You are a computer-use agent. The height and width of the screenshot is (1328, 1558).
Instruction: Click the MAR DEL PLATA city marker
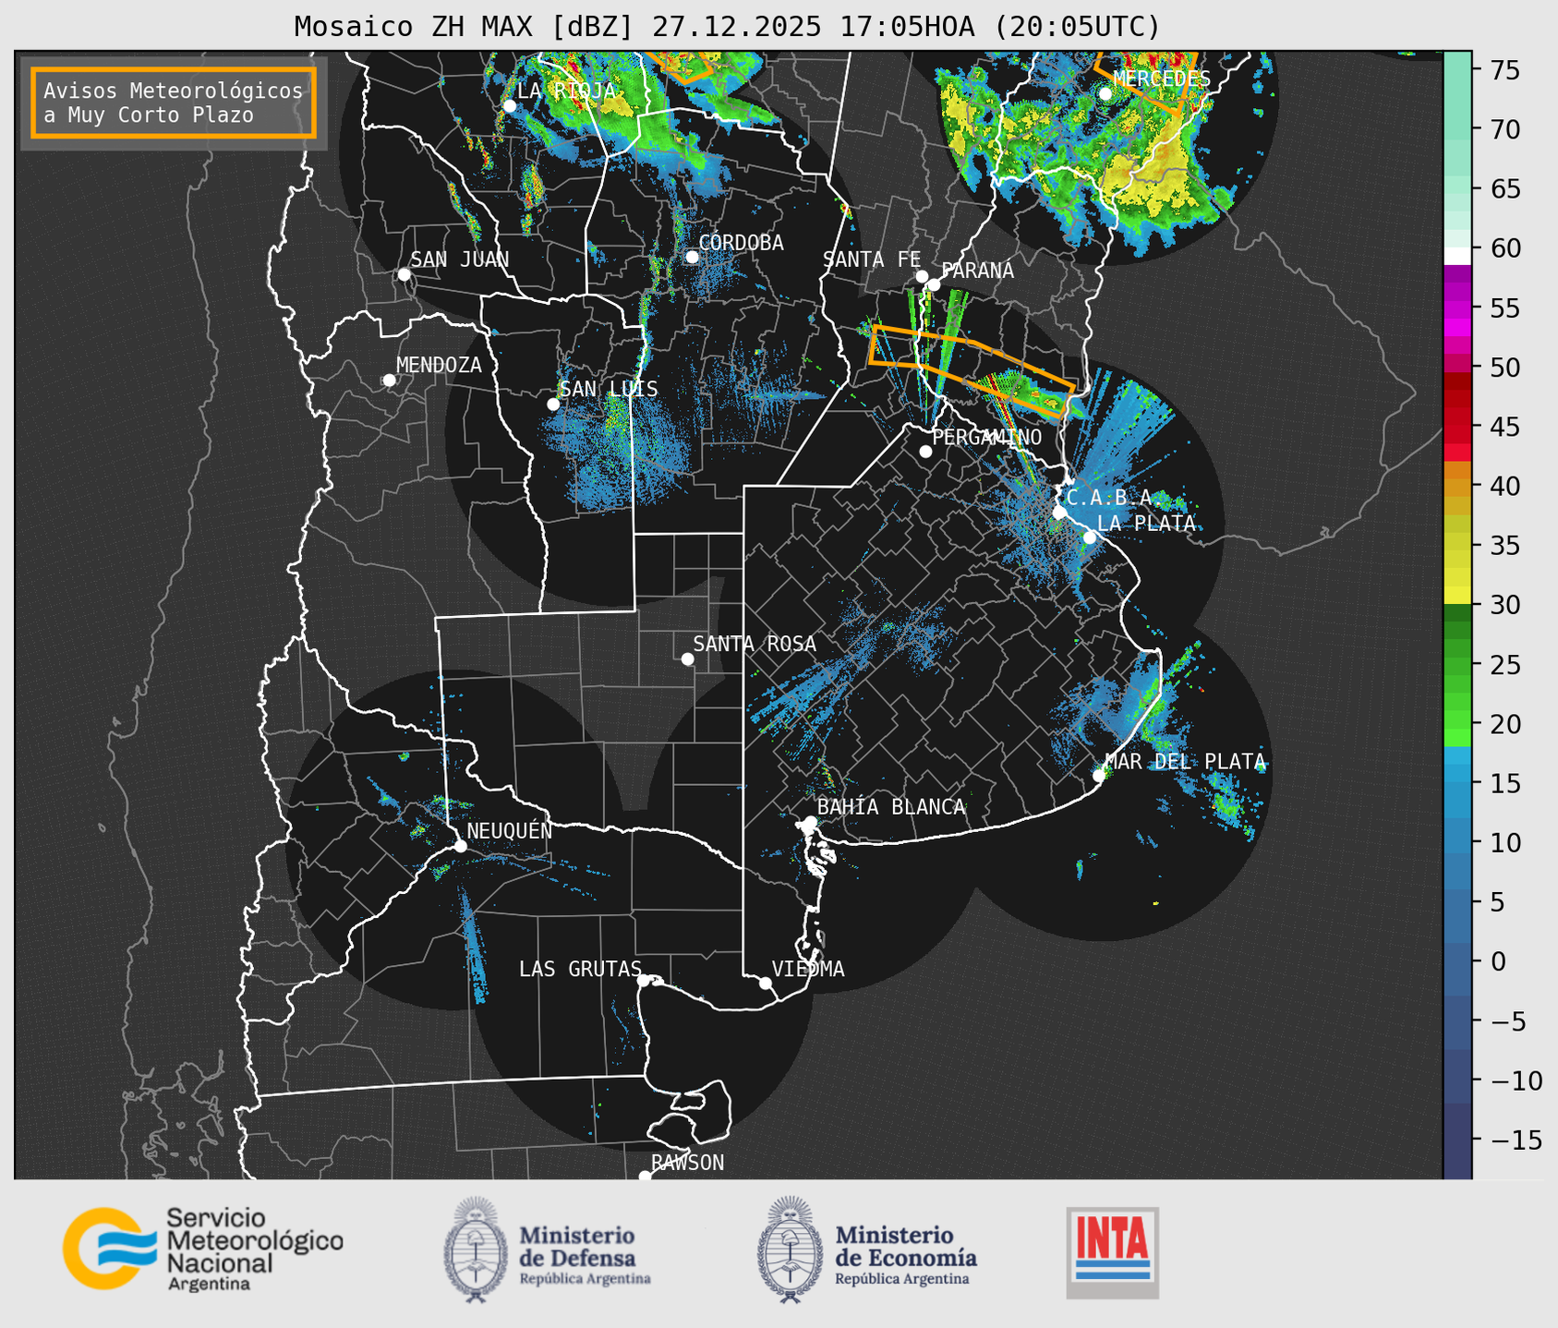1098,775
